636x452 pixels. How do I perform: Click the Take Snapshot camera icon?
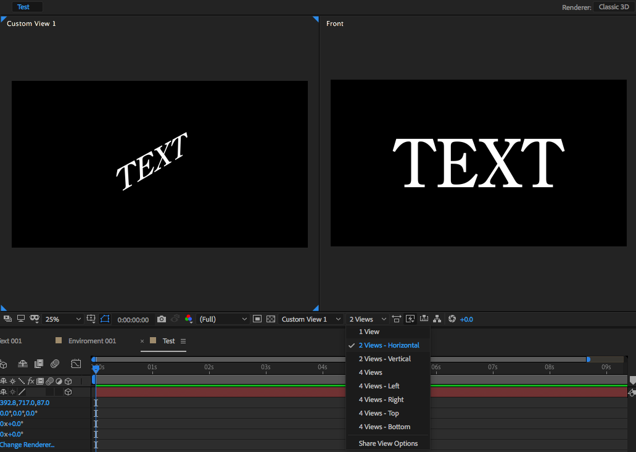coord(162,319)
